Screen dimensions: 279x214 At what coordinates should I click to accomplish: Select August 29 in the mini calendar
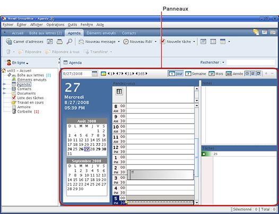(x=98, y=149)
